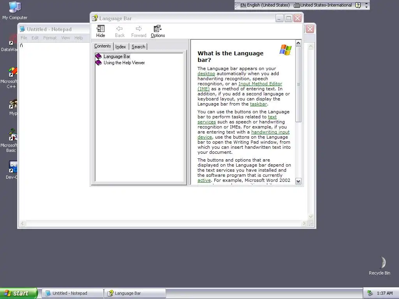Open the Windows start menu

tap(19, 293)
